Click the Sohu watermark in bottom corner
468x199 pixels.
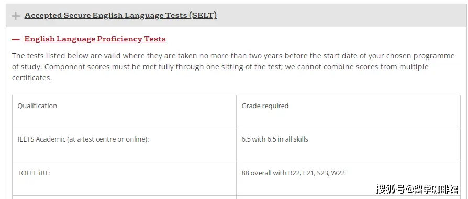tap(417, 189)
